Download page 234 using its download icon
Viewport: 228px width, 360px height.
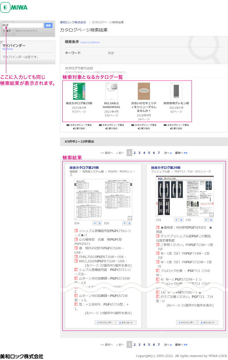181,220
